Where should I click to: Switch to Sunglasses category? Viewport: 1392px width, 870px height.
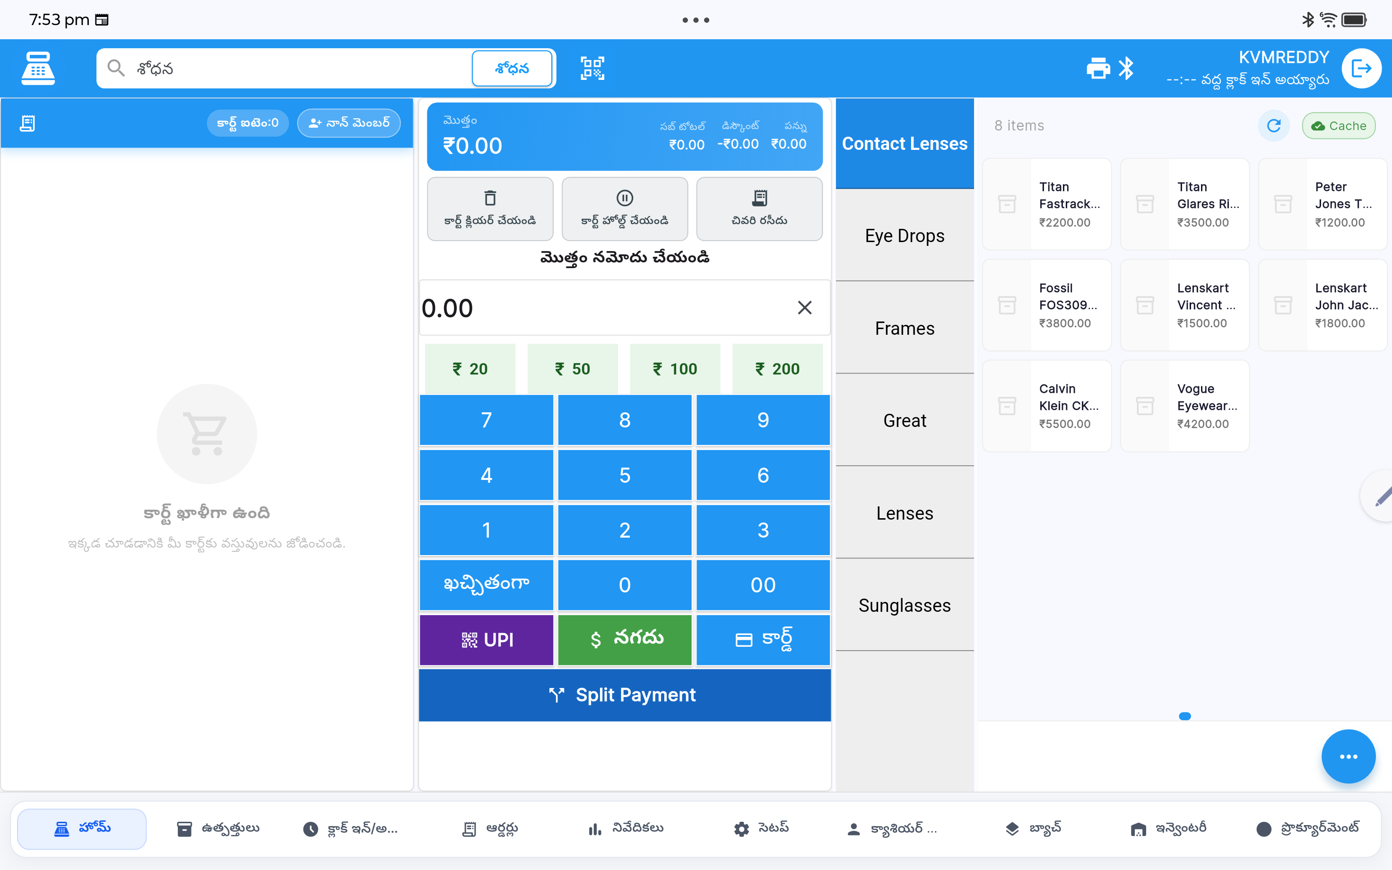(x=904, y=605)
